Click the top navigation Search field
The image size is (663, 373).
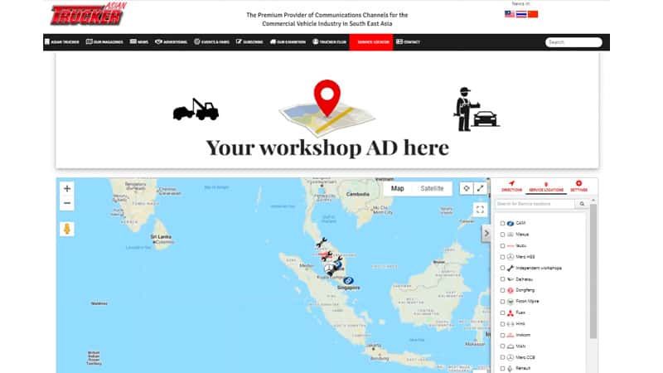[573, 41]
